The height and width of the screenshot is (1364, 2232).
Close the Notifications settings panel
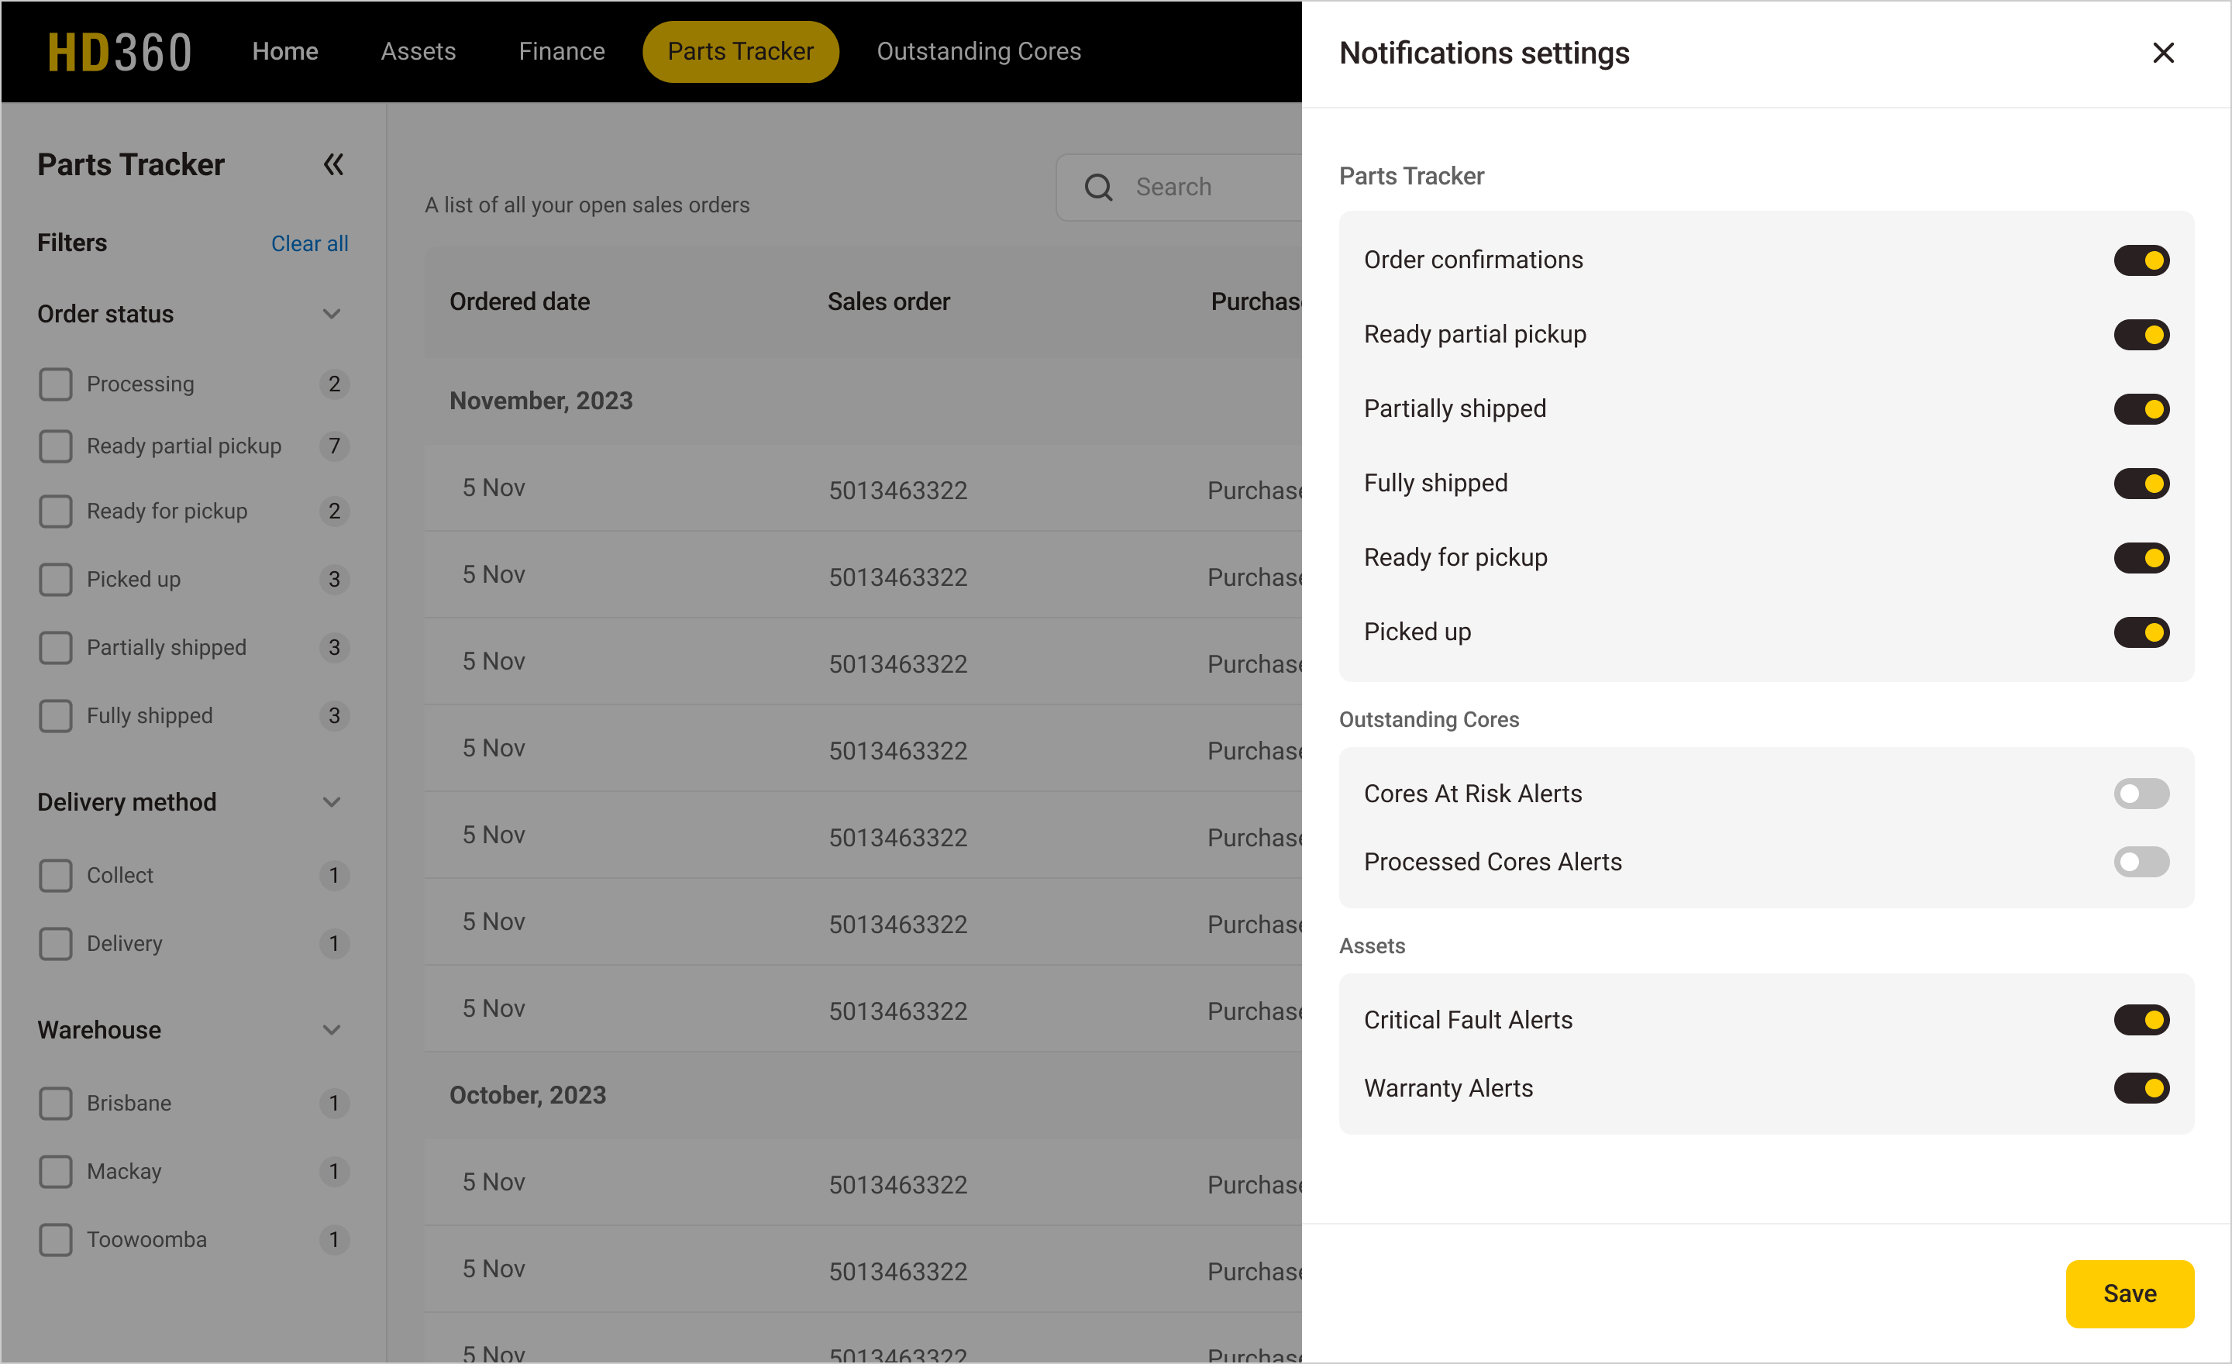[2164, 53]
